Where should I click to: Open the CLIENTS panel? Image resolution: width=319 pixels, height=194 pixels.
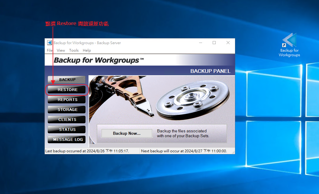(66, 119)
